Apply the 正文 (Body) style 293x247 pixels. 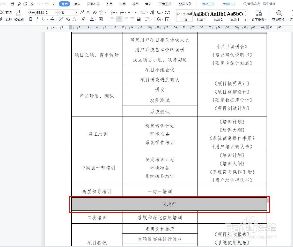(x=184, y=16)
